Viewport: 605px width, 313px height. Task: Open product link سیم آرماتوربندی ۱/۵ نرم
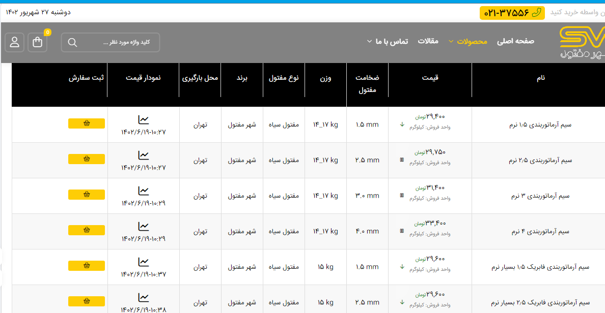click(540, 125)
